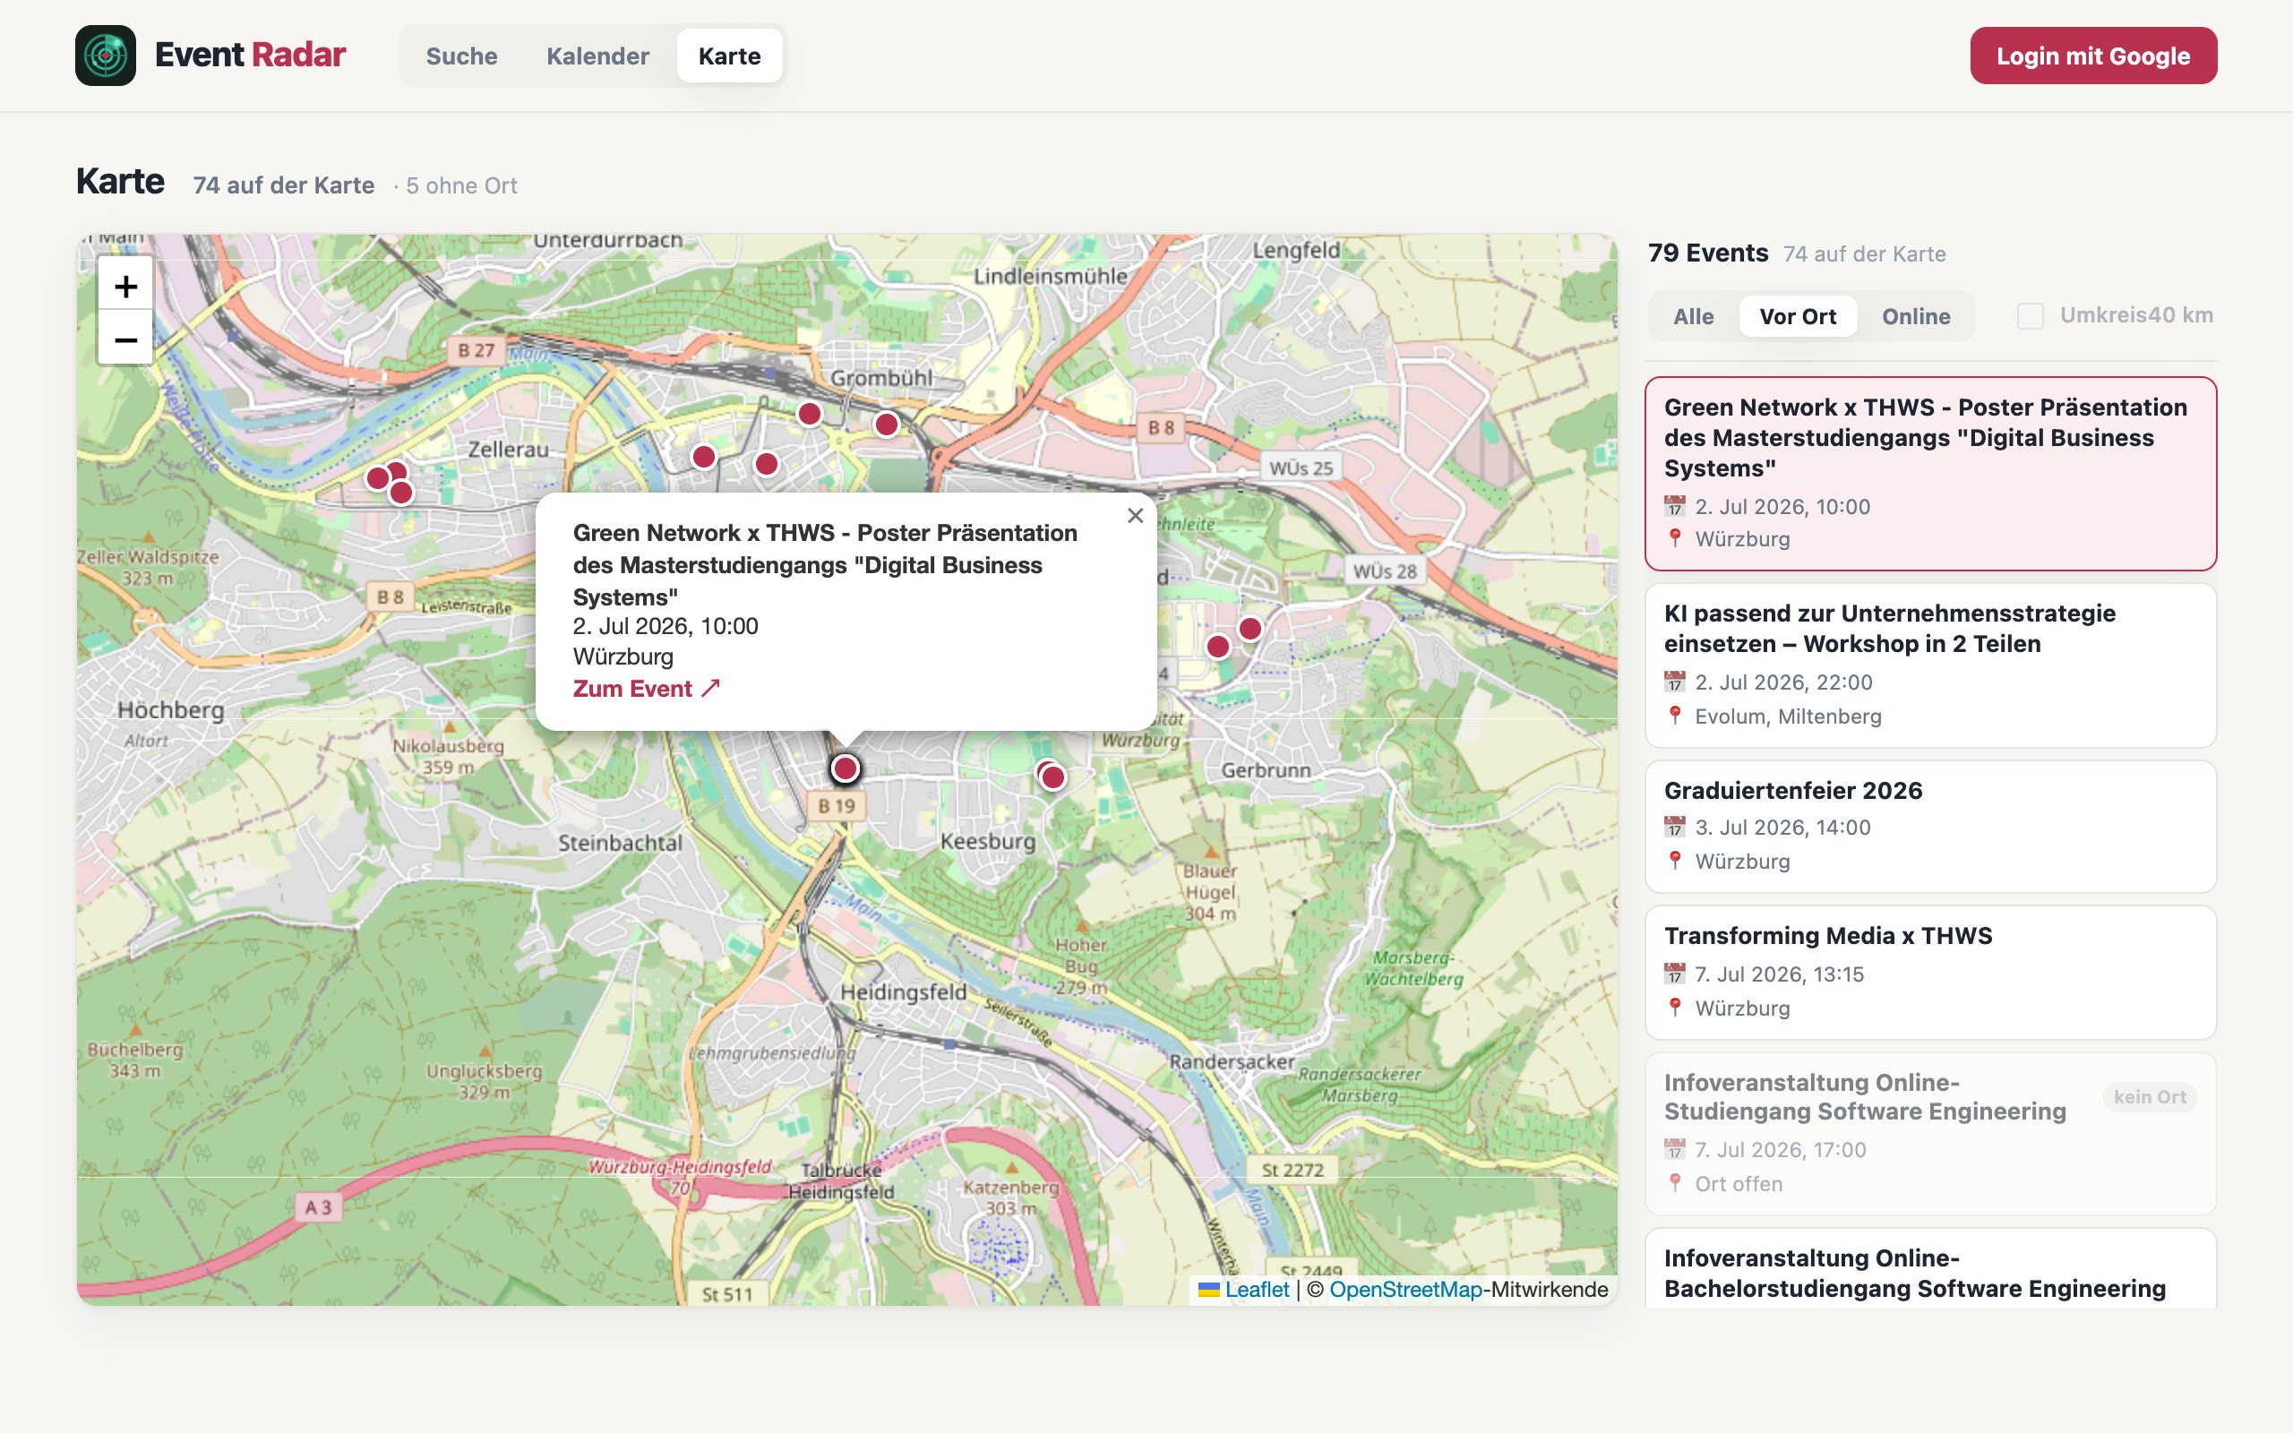The image size is (2293, 1433).
Task: Close the map popup
Action: (1135, 516)
